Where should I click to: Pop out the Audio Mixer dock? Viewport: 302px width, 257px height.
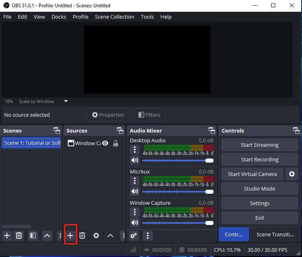(x=212, y=131)
